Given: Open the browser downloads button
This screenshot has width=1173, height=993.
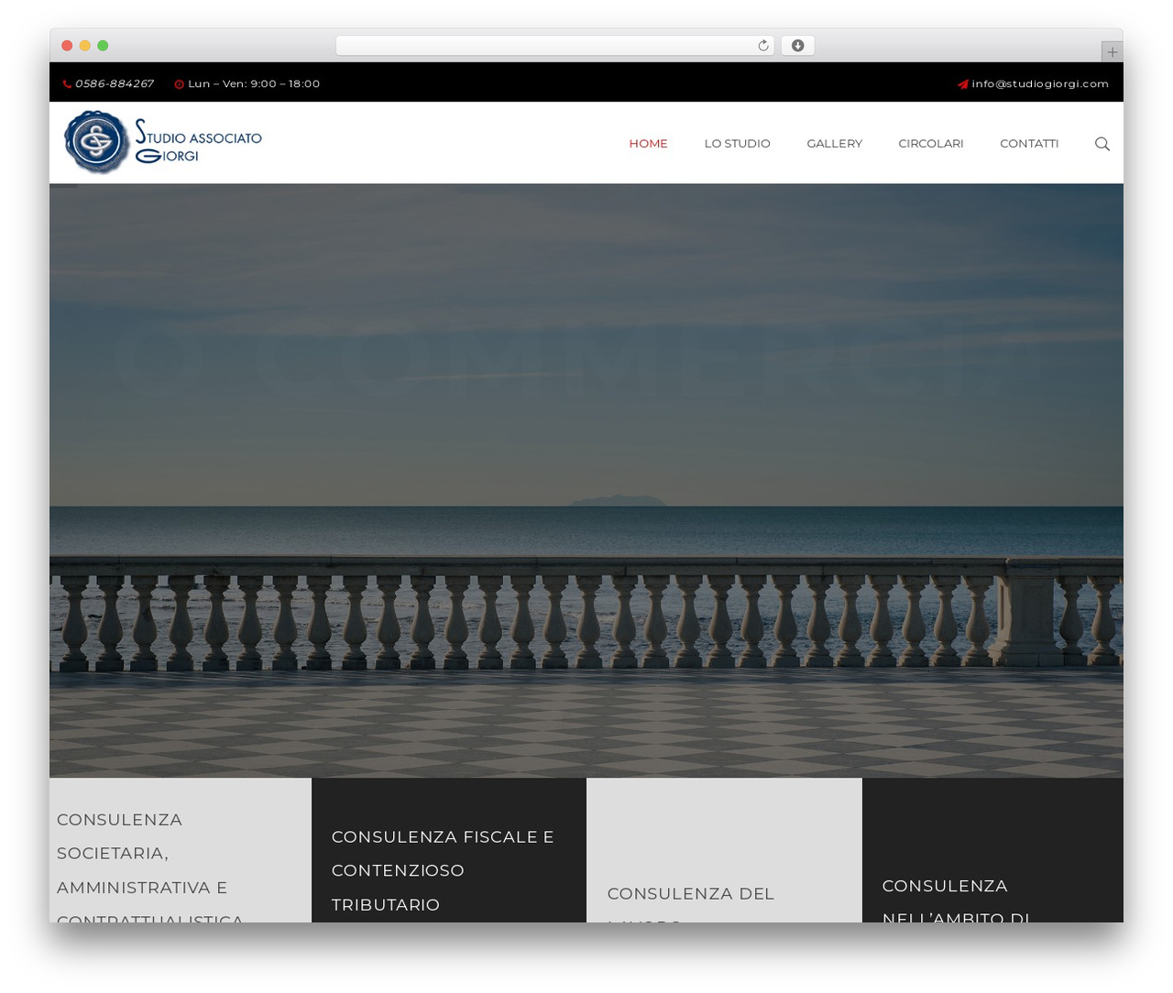Looking at the screenshot, I should [x=798, y=46].
